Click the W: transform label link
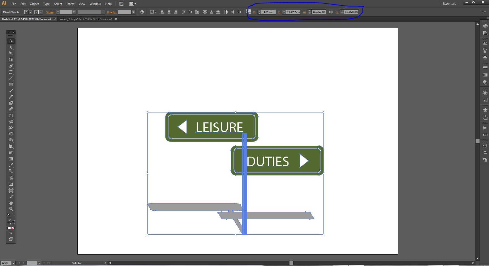 [x=304, y=12]
